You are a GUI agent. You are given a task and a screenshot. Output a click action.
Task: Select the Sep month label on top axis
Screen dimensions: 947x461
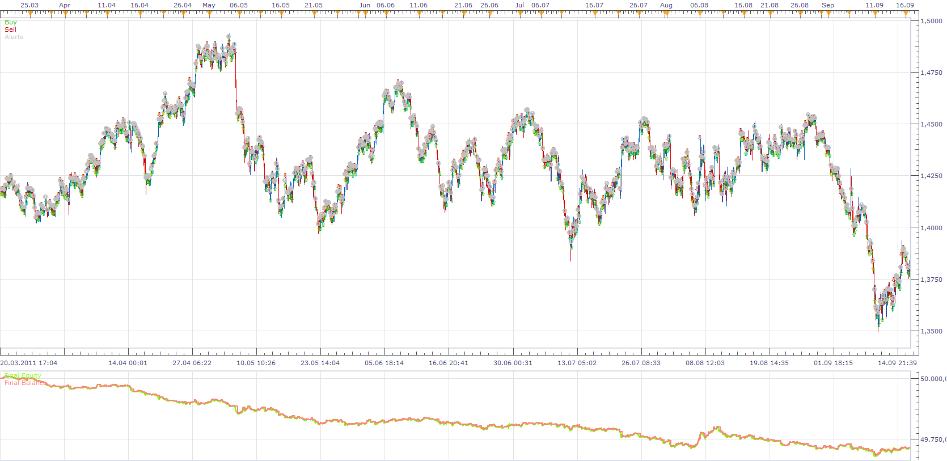click(x=828, y=5)
